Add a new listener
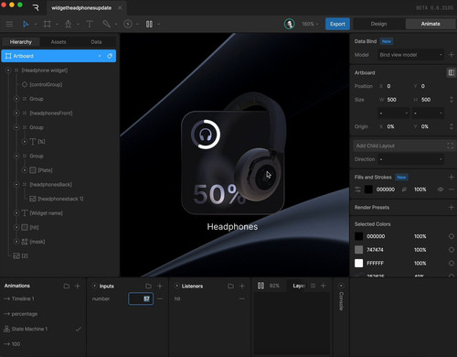Image resolution: width=457 pixels, height=357 pixels. tap(242, 286)
